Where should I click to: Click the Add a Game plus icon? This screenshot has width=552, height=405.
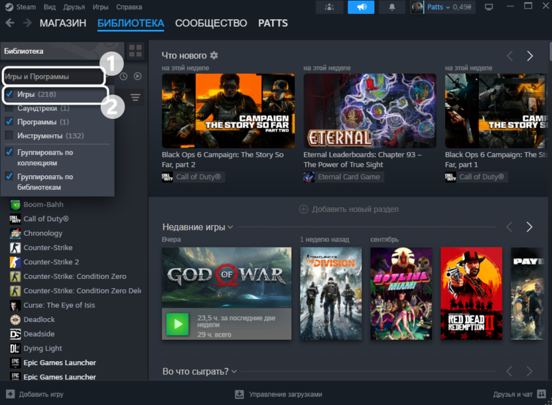[11, 394]
